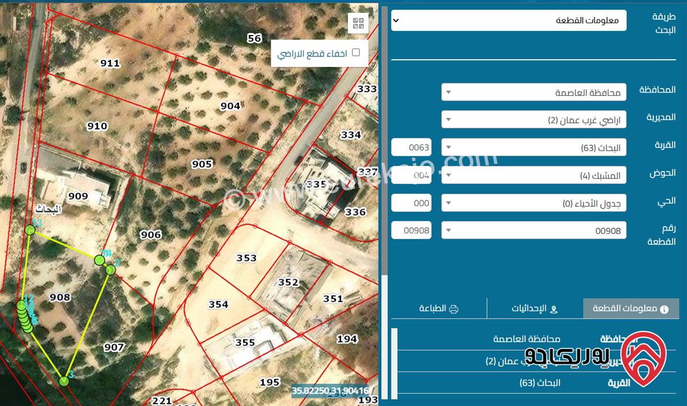Open the الحوض dropdown showing المشبك (4)
The height and width of the screenshot is (406, 687).
(533, 175)
